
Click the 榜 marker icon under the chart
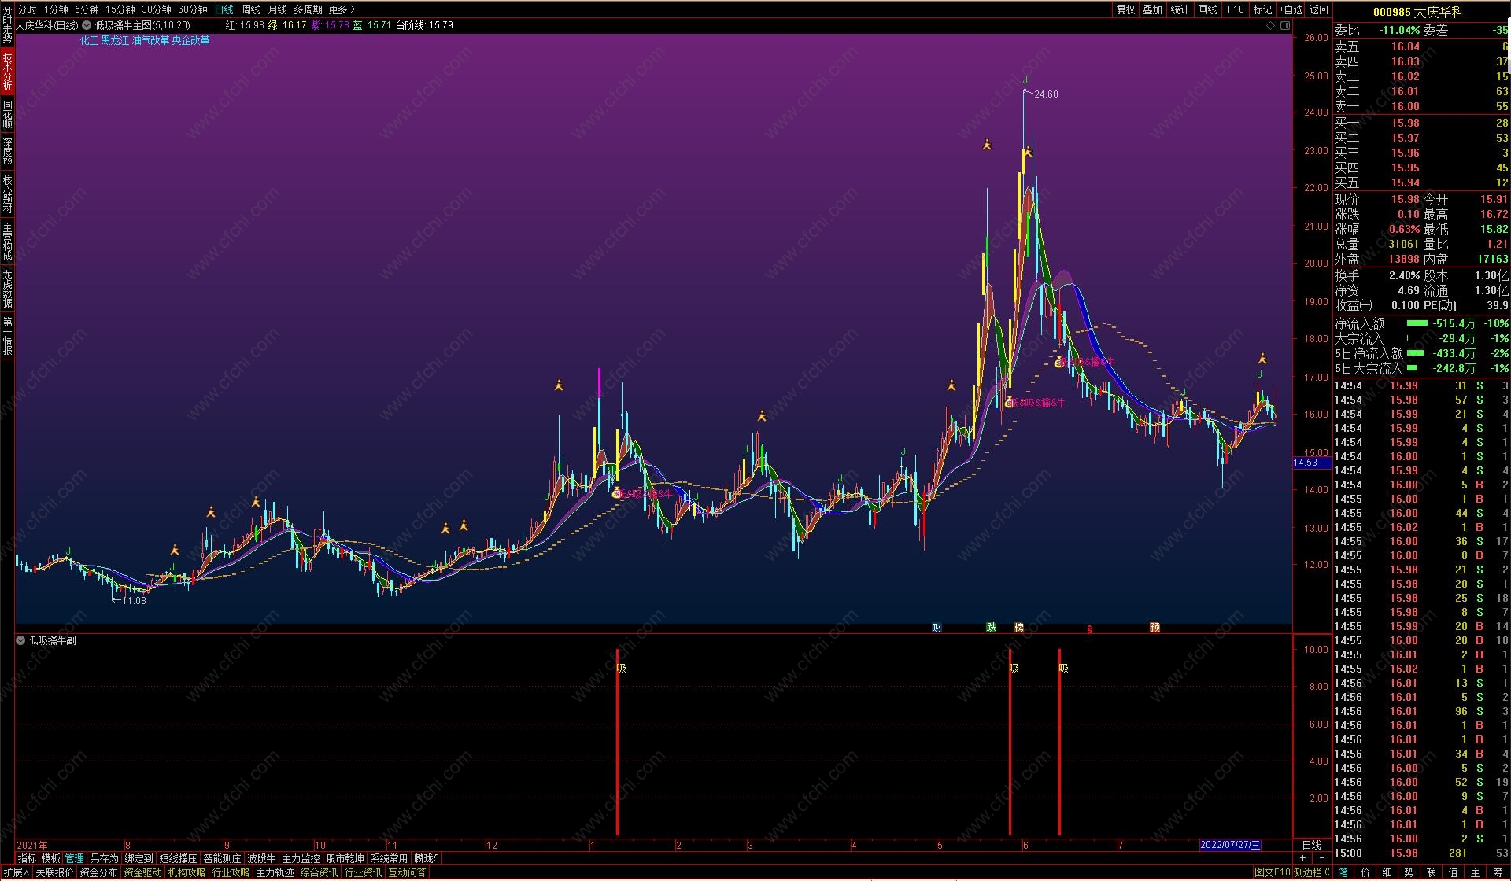click(x=1018, y=627)
